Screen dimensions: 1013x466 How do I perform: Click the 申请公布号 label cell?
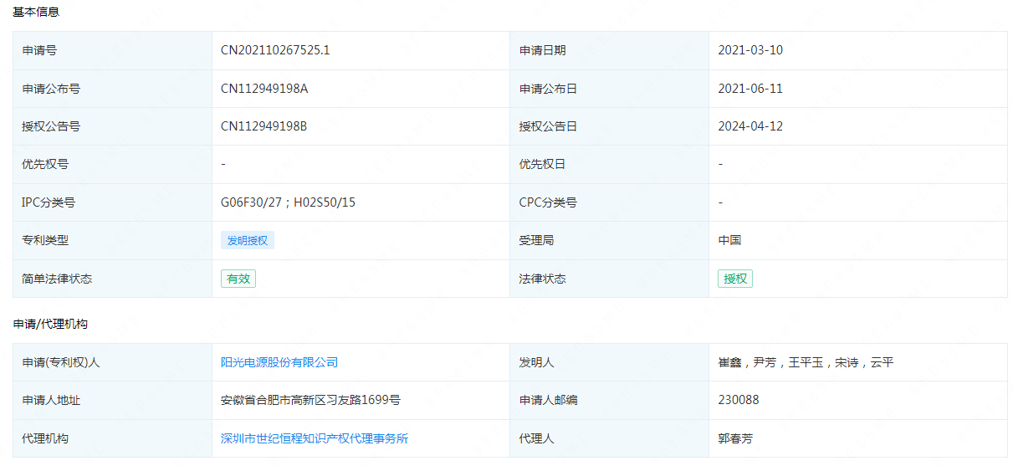112,89
